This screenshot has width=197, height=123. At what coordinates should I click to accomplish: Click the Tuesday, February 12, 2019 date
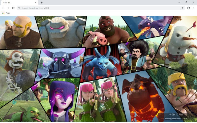[176, 118]
